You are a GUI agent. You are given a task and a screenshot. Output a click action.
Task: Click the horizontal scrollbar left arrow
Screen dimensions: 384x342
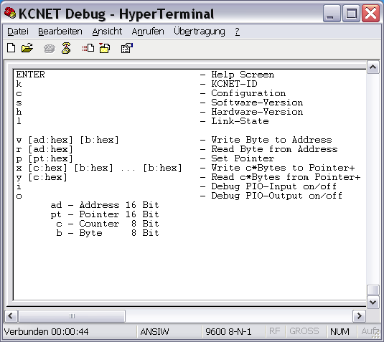[11, 316]
